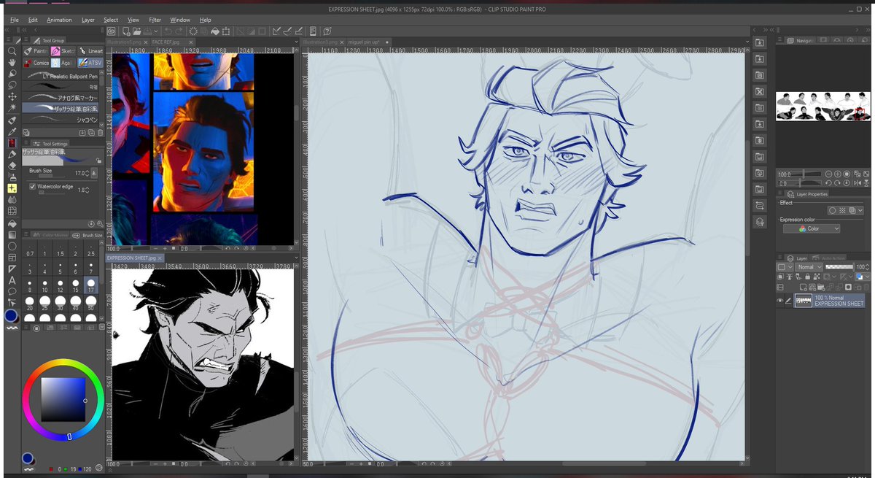Open file with the folder icon in command bar
This screenshot has height=478, width=875.
coord(136,31)
